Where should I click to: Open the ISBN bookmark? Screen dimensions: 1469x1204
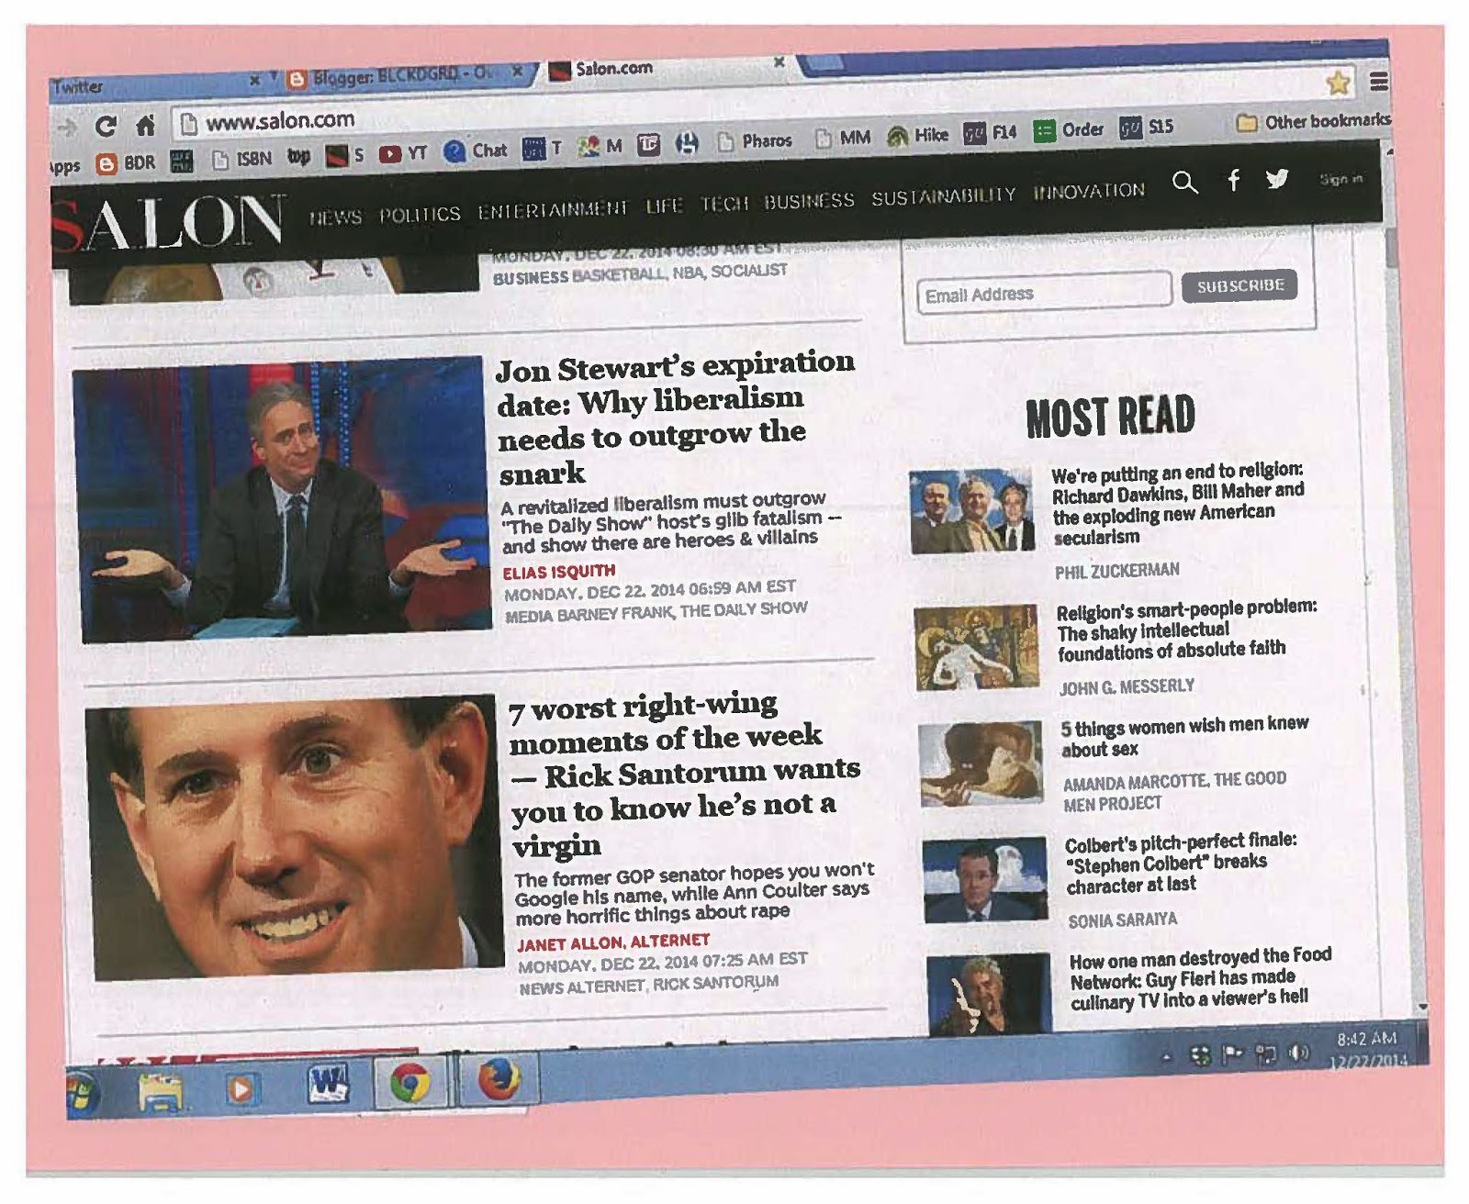pyautogui.click(x=242, y=159)
